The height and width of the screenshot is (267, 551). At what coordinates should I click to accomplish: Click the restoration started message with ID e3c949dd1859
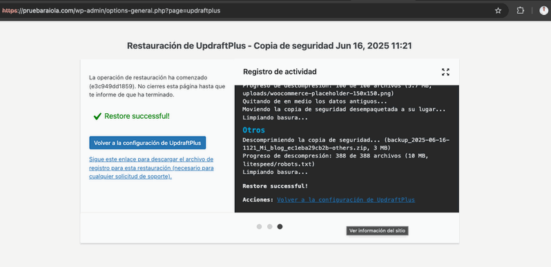(x=157, y=86)
